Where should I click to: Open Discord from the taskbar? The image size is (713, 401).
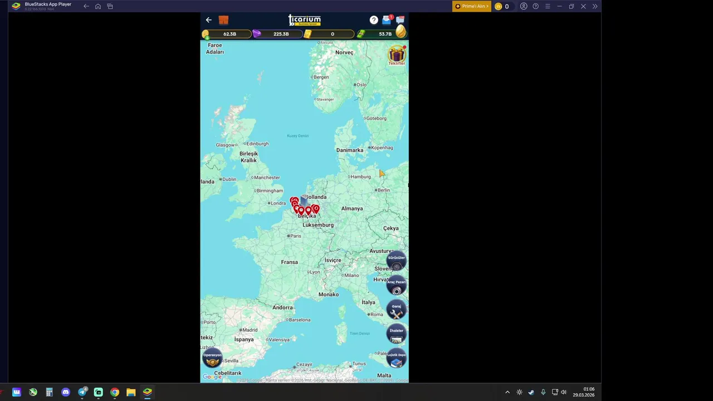click(x=66, y=392)
